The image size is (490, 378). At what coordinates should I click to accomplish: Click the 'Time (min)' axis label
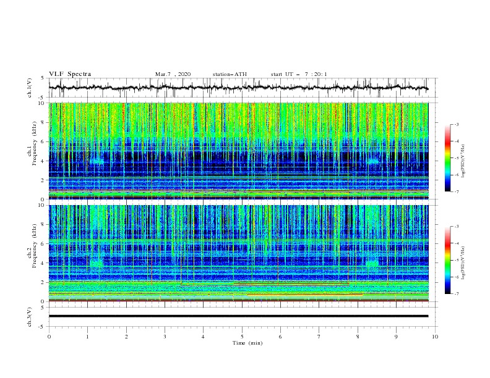(x=247, y=343)
